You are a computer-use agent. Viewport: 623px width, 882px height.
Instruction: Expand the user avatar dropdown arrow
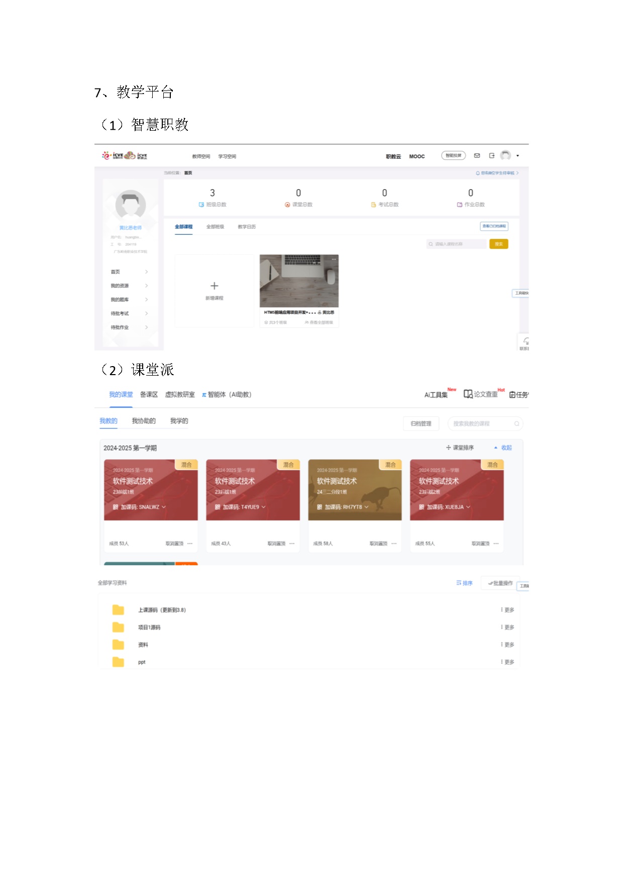(517, 156)
